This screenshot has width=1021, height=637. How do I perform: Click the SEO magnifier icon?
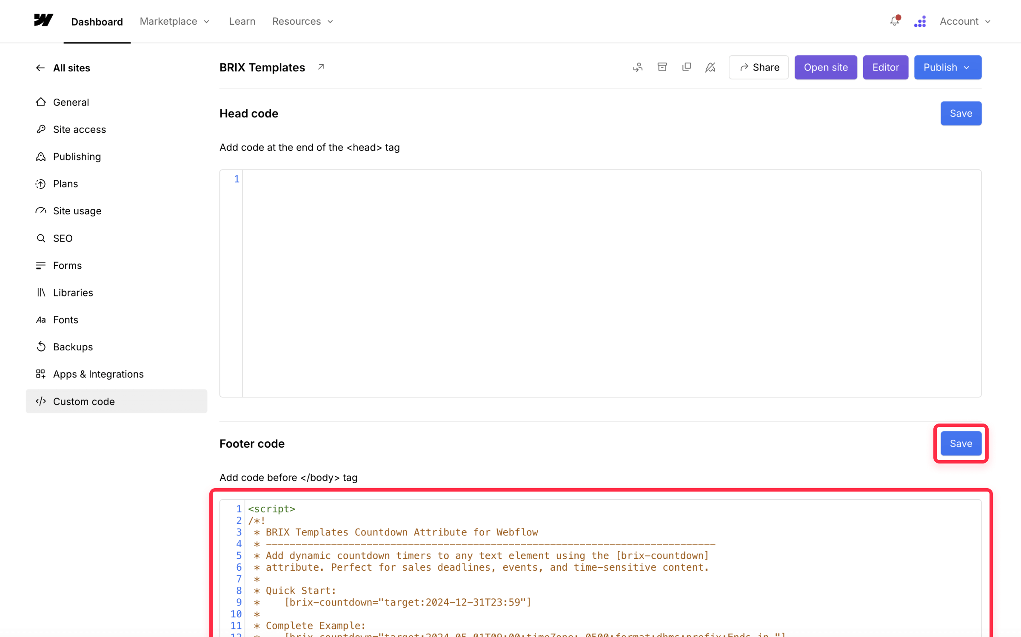point(41,238)
